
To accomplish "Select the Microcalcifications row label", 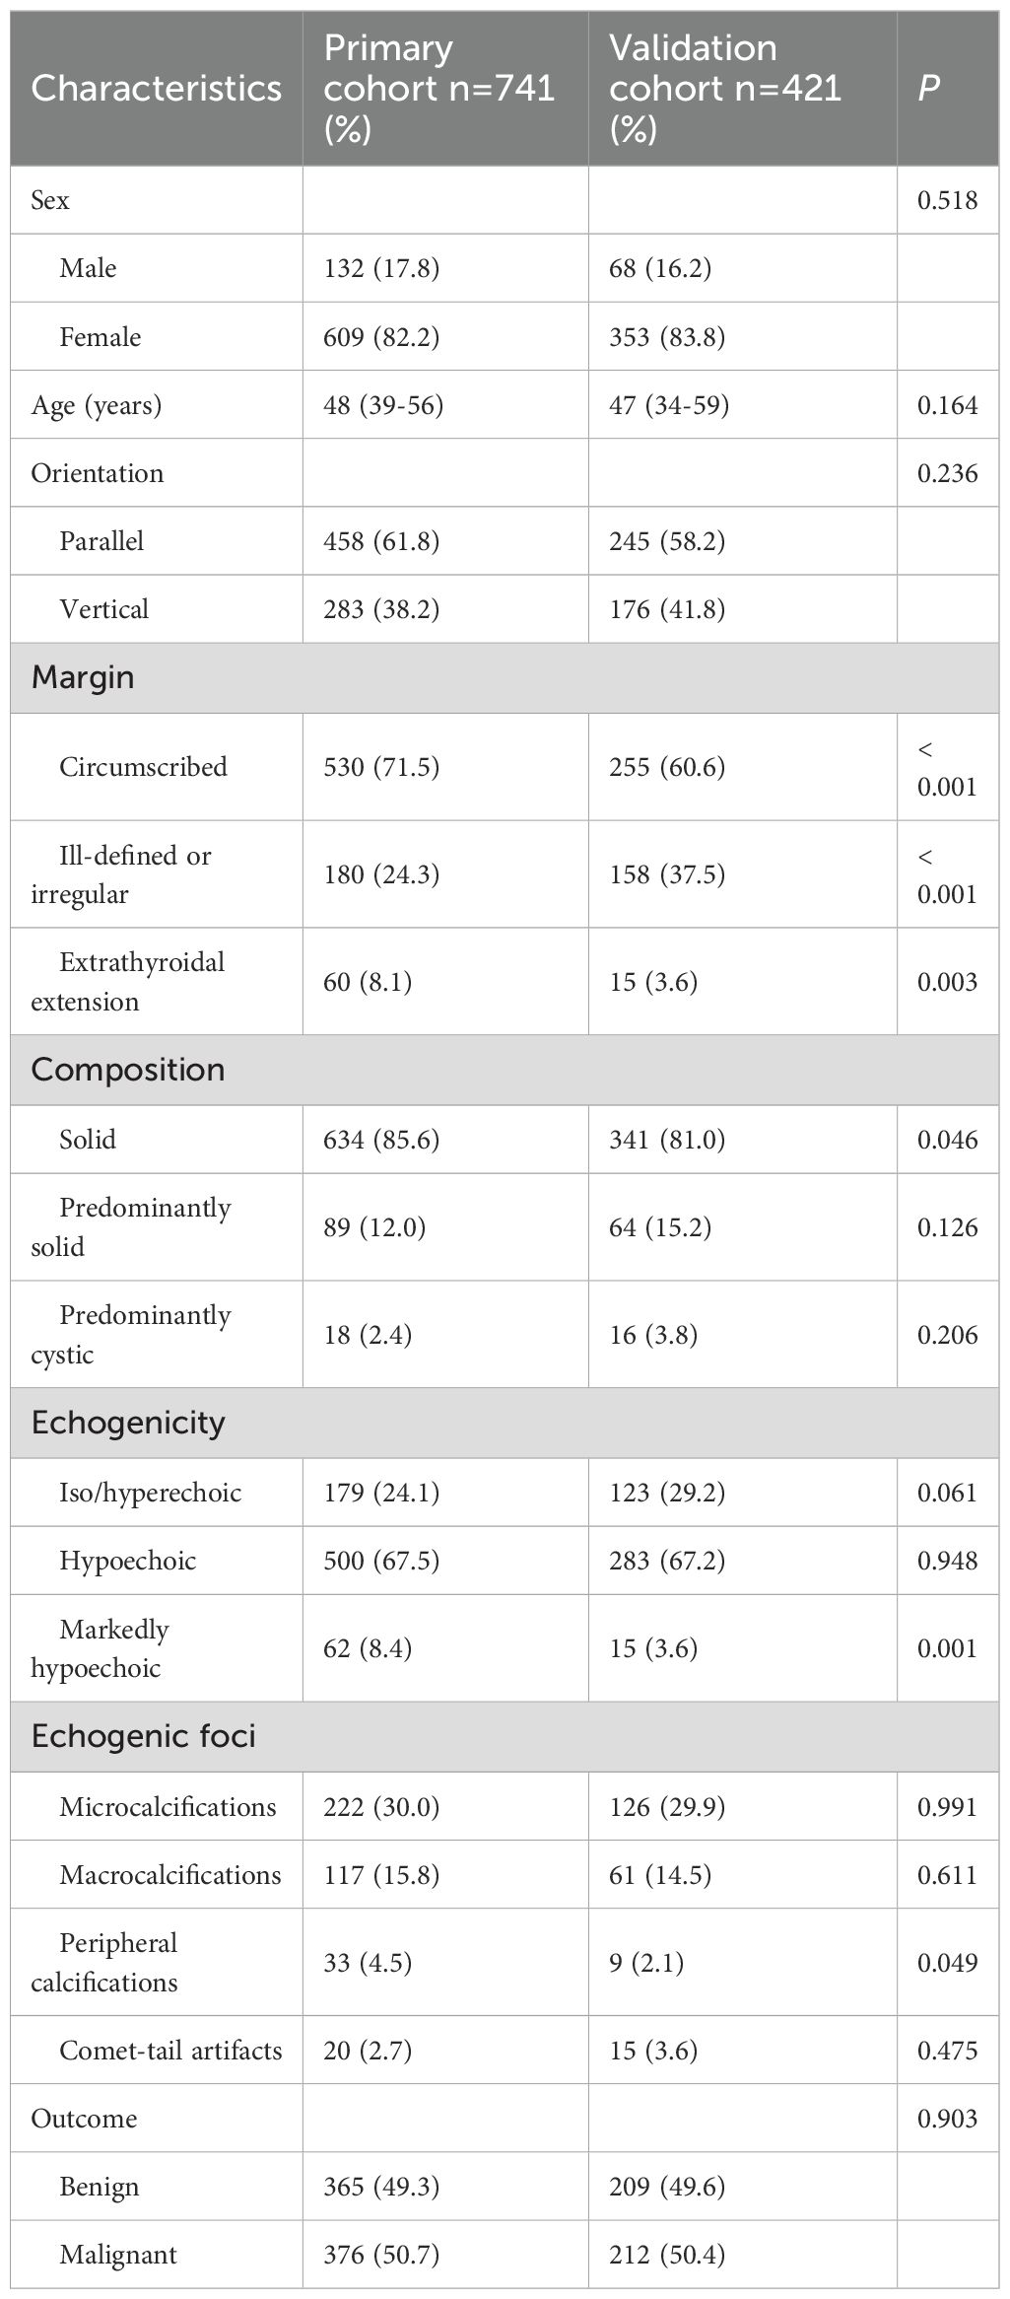I will click(x=168, y=1807).
